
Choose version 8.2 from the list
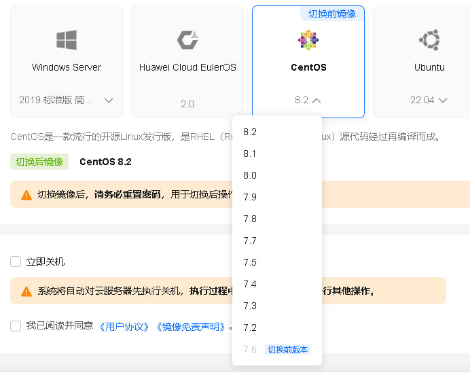click(277, 132)
